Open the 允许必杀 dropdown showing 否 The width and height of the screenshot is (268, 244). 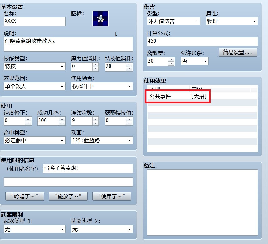[x=194, y=61]
